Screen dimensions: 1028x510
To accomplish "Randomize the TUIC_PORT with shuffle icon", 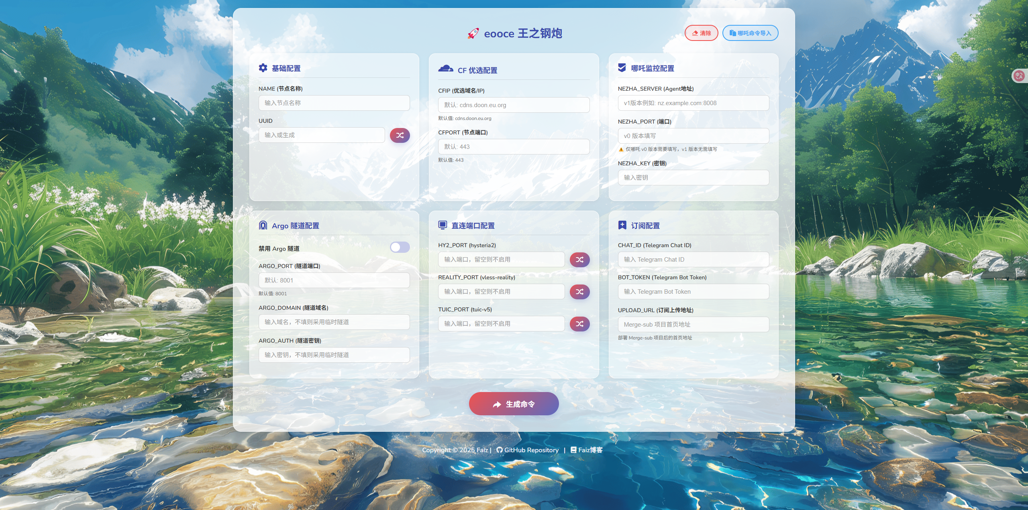I will pos(579,324).
